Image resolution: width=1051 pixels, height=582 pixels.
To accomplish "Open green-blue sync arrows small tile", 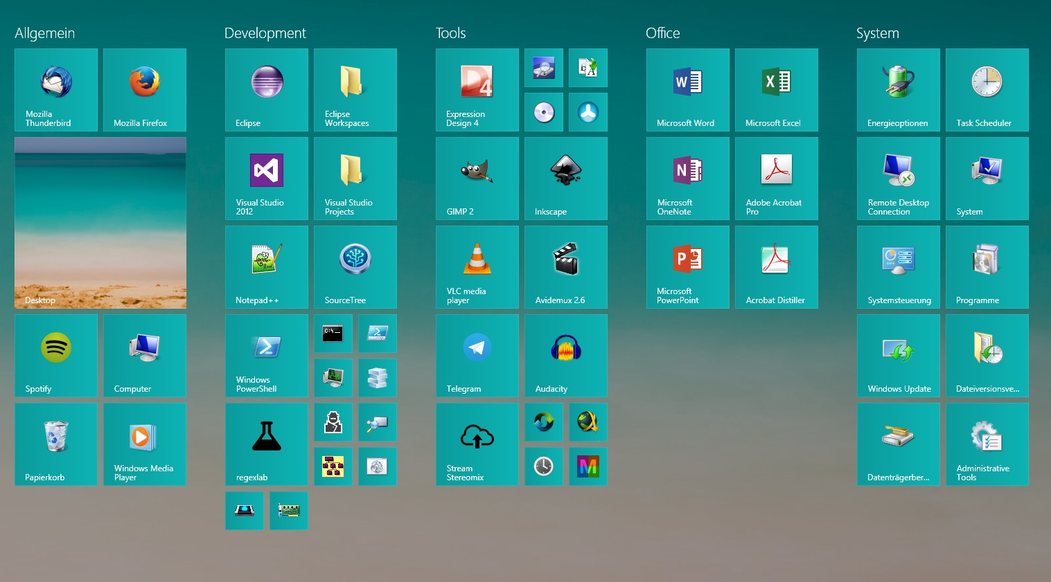I will (x=544, y=422).
